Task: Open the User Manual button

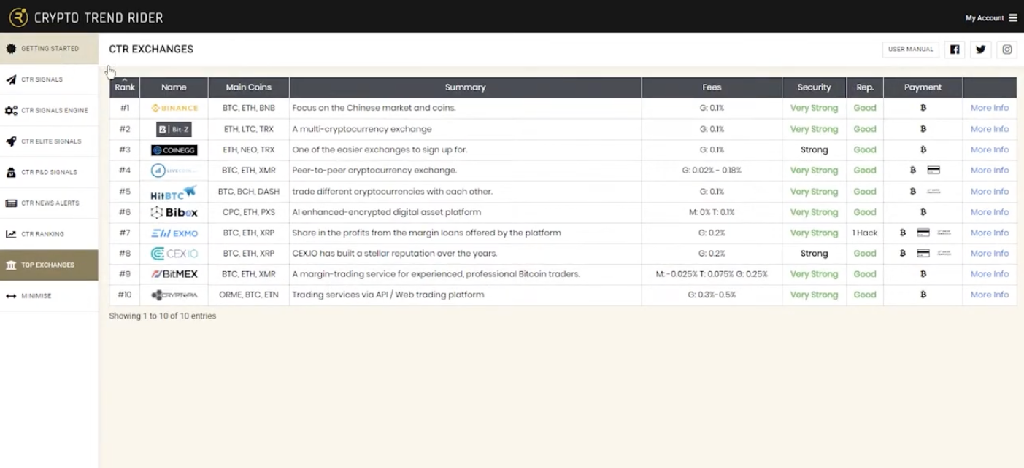Action: pyautogui.click(x=910, y=50)
